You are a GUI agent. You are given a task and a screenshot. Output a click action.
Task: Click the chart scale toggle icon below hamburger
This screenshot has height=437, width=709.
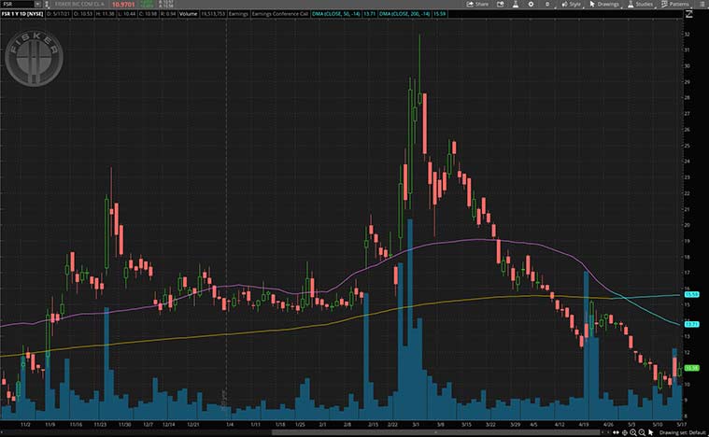690,15
